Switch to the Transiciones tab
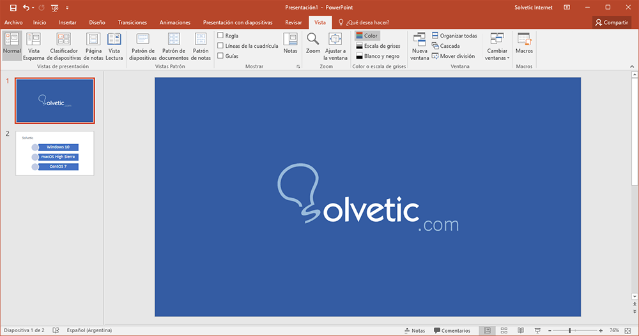Viewport: 639px width, 336px height. [x=132, y=22]
